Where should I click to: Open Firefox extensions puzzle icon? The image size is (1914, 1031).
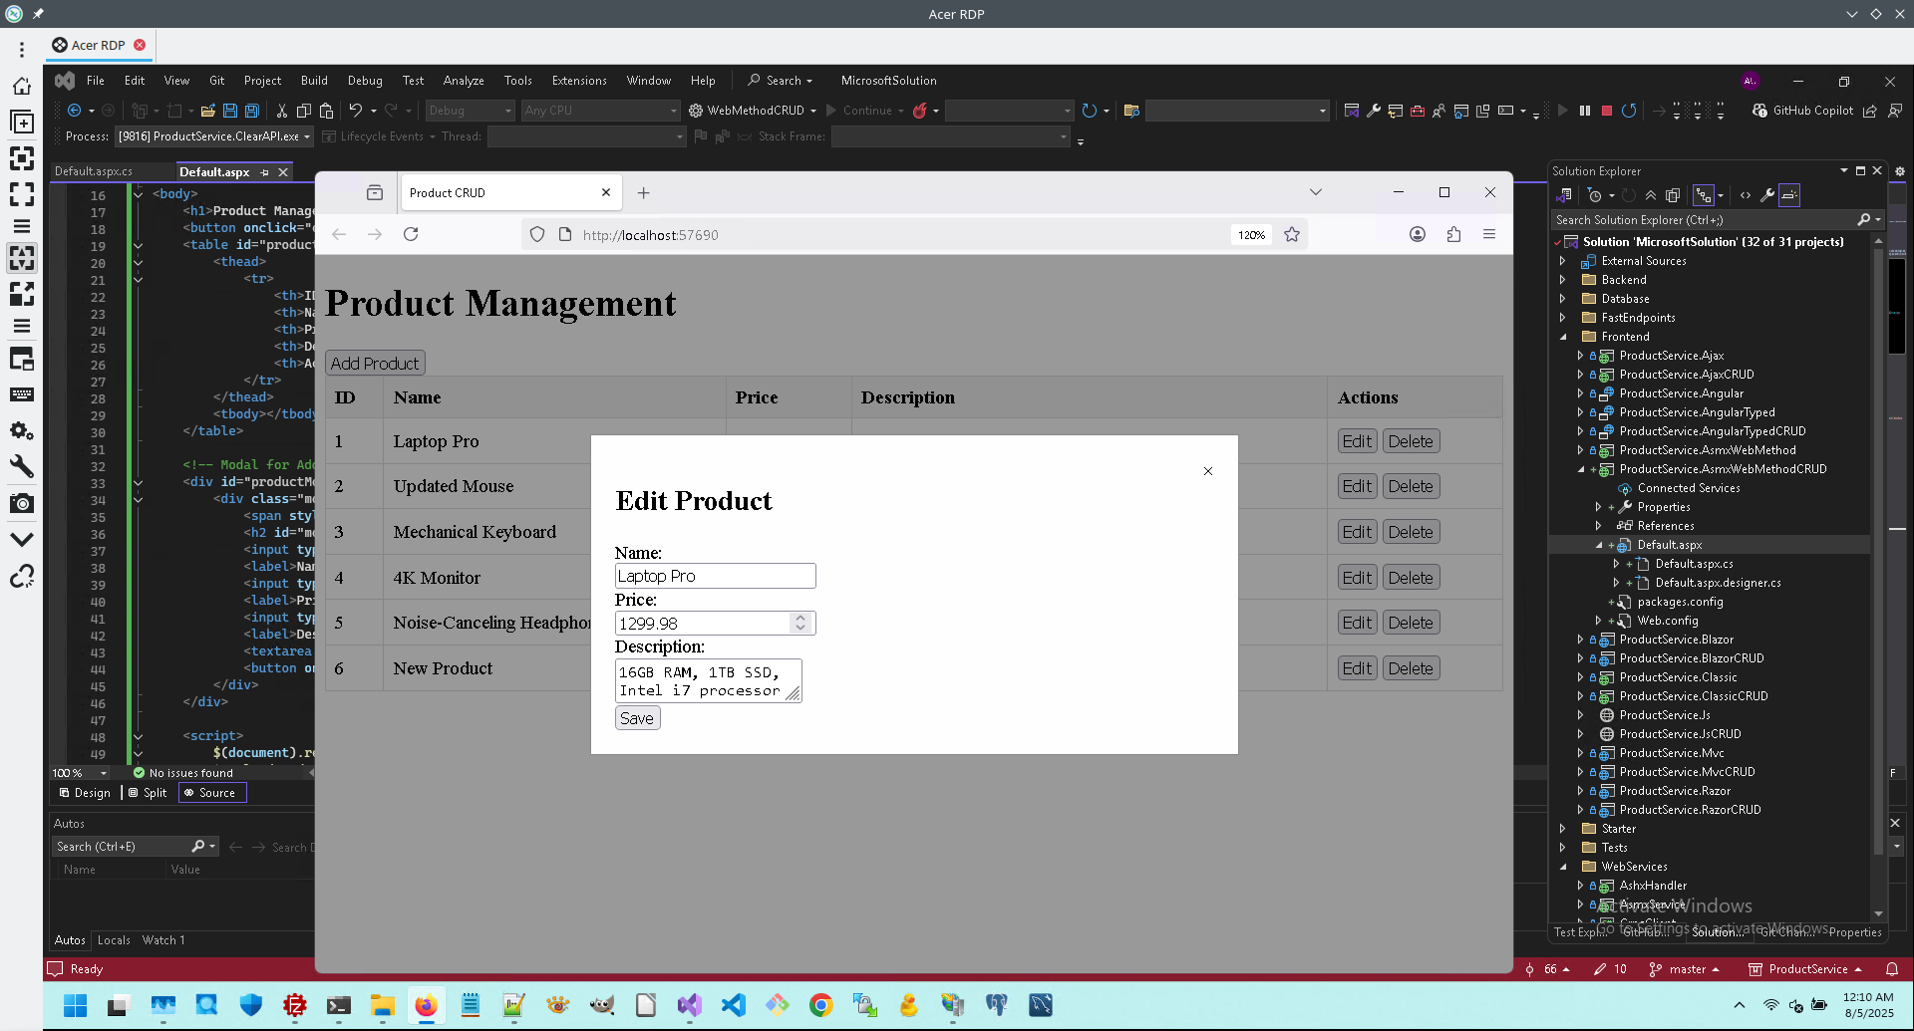(1453, 234)
